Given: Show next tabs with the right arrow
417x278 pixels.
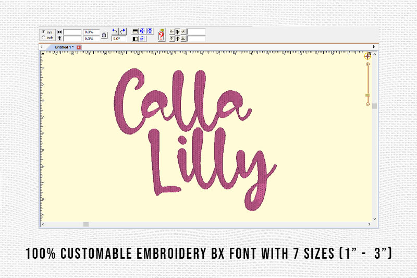Looking at the screenshot, I should pos(374,47).
